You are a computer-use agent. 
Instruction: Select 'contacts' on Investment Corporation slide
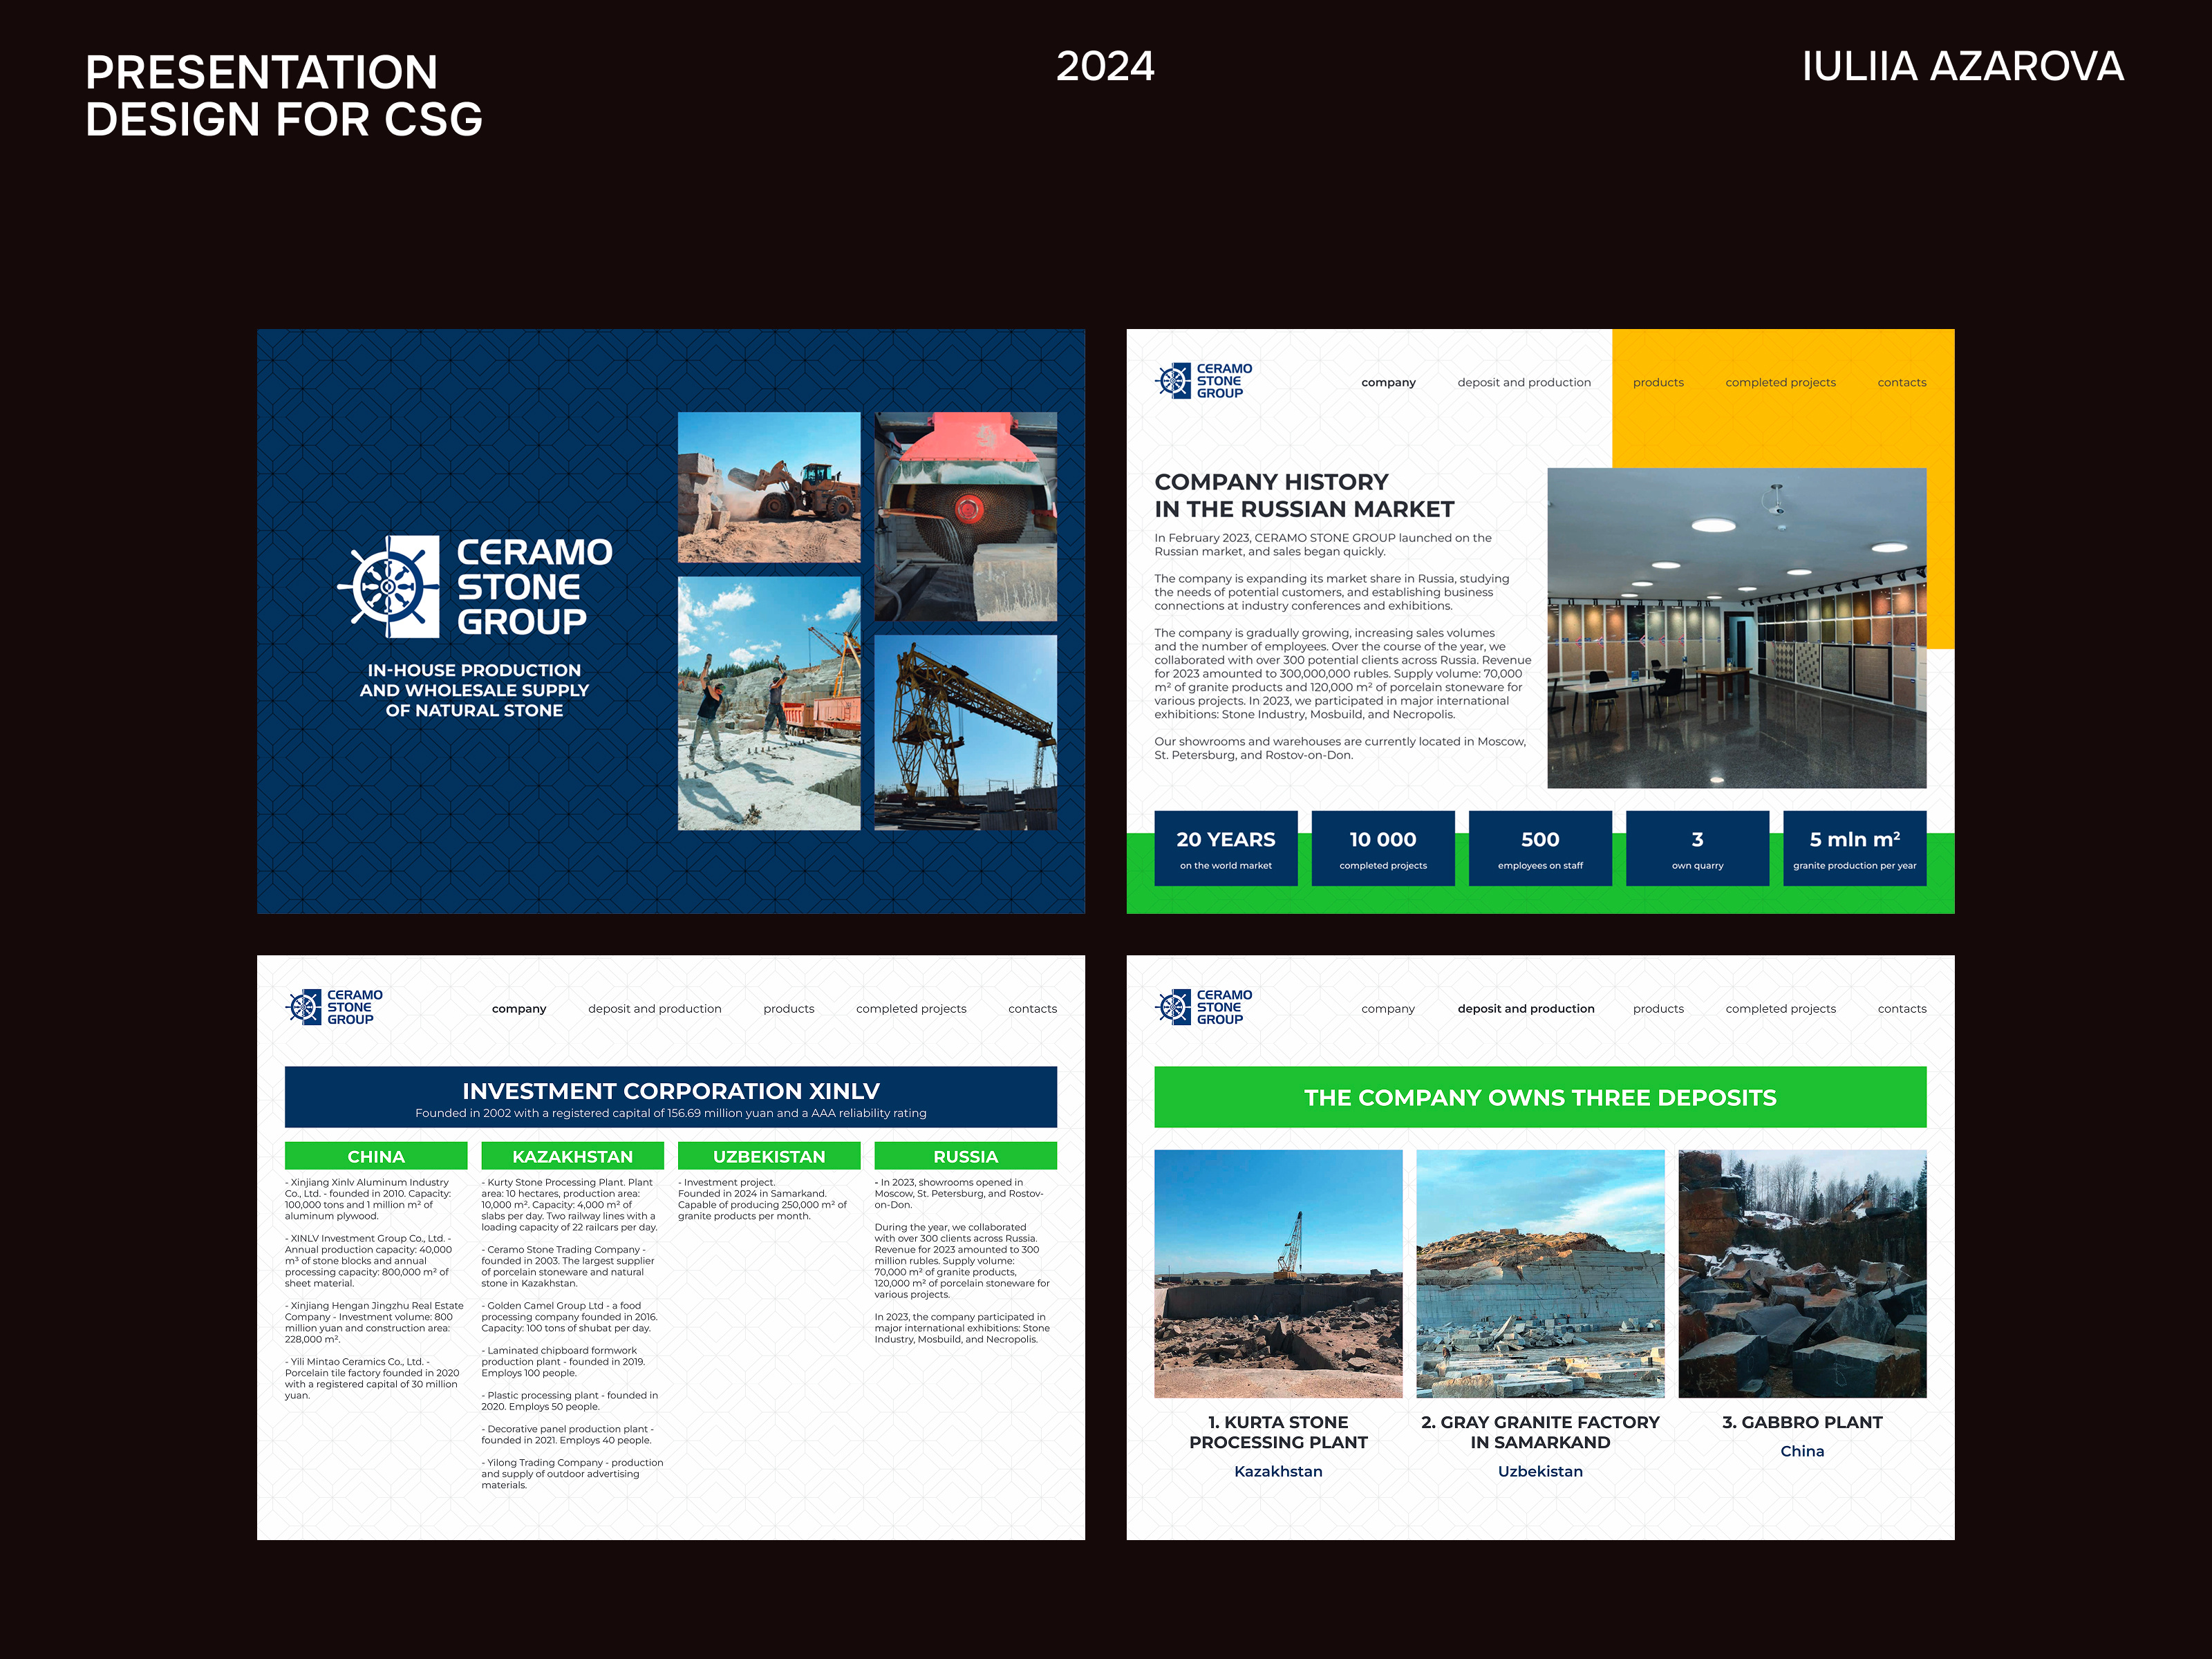pos(1032,1009)
